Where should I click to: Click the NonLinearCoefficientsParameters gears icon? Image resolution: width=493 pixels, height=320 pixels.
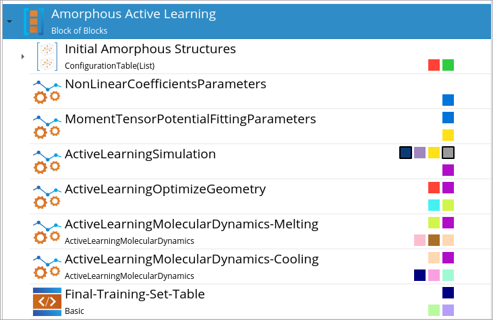click(x=47, y=92)
